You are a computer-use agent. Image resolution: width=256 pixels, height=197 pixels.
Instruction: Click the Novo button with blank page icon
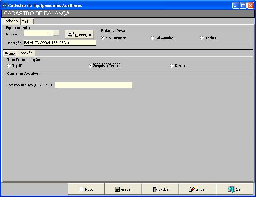click(x=86, y=189)
